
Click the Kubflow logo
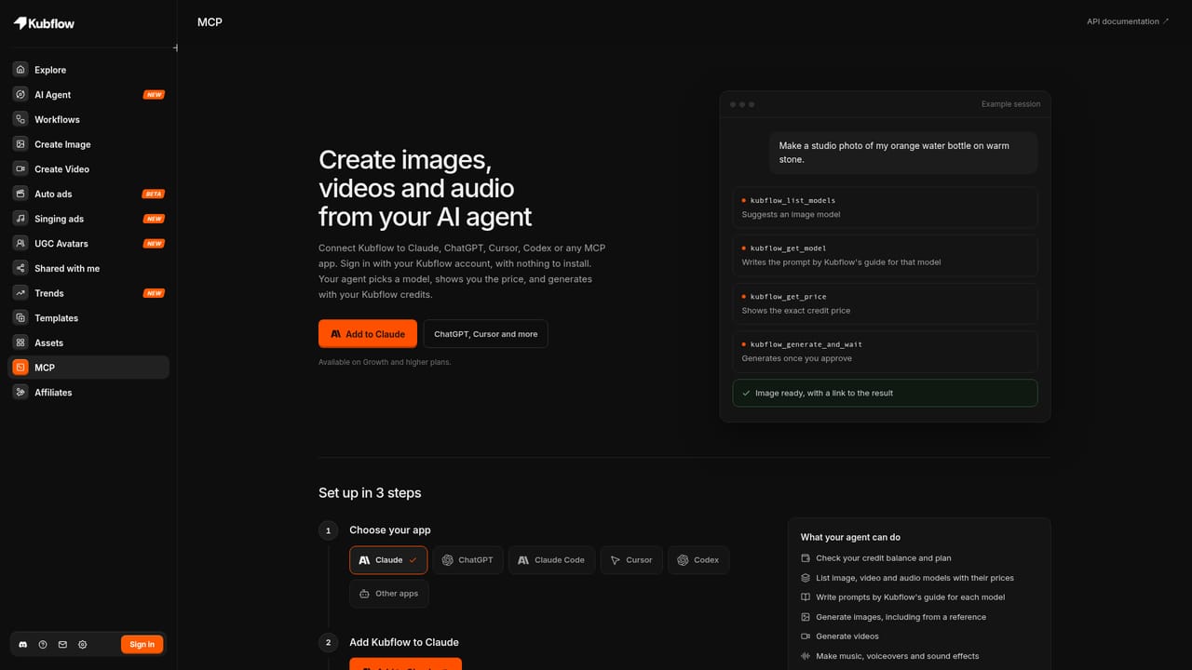pyautogui.click(x=44, y=23)
